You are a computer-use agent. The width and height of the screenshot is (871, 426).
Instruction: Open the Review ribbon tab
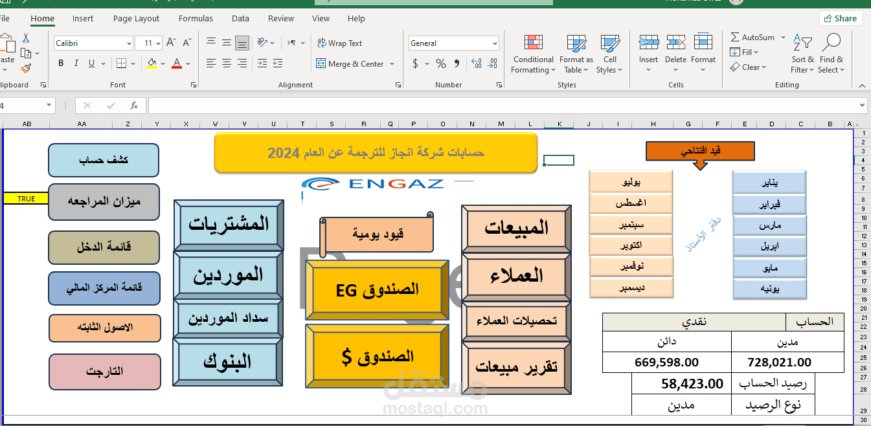[281, 19]
